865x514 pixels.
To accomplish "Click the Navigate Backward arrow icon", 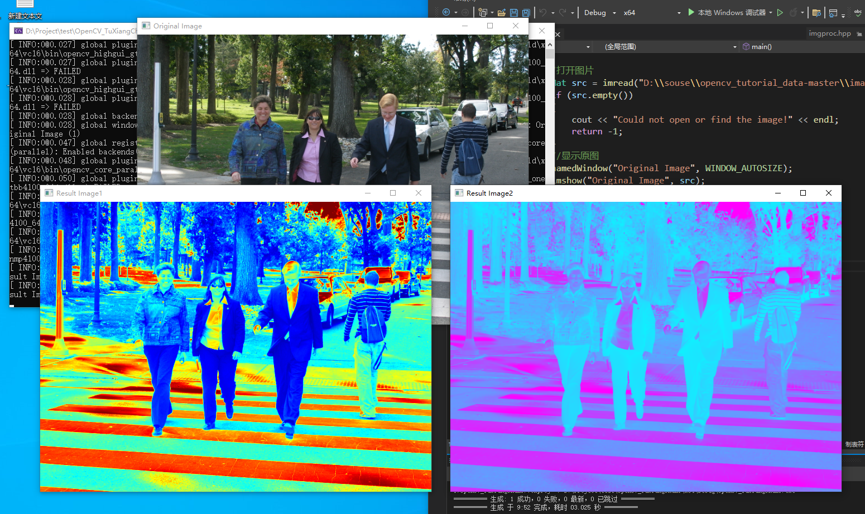I will tap(446, 12).
